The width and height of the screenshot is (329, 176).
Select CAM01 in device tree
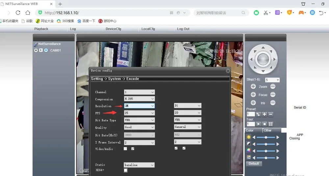[x=55, y=50]
